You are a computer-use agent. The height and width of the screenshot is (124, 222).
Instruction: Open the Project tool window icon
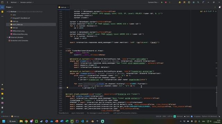point(2,7)
